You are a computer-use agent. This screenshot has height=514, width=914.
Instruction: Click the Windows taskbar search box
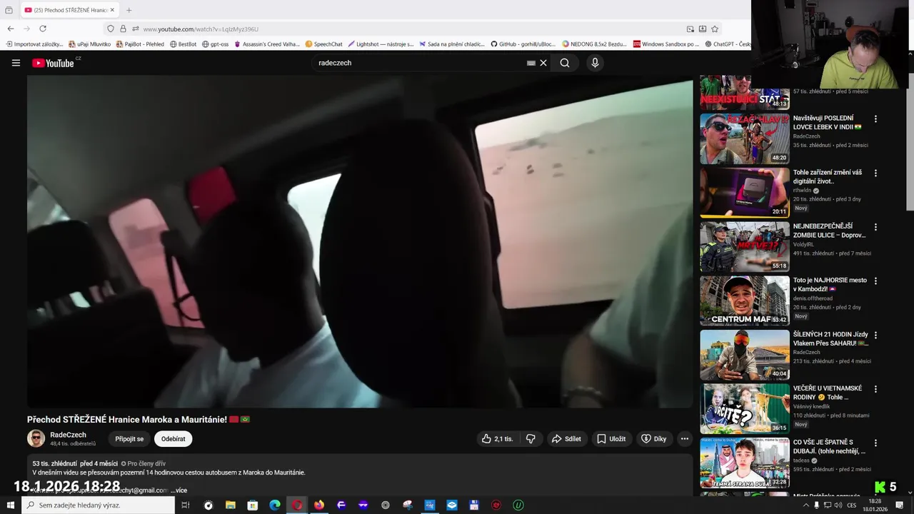point(98,505)
